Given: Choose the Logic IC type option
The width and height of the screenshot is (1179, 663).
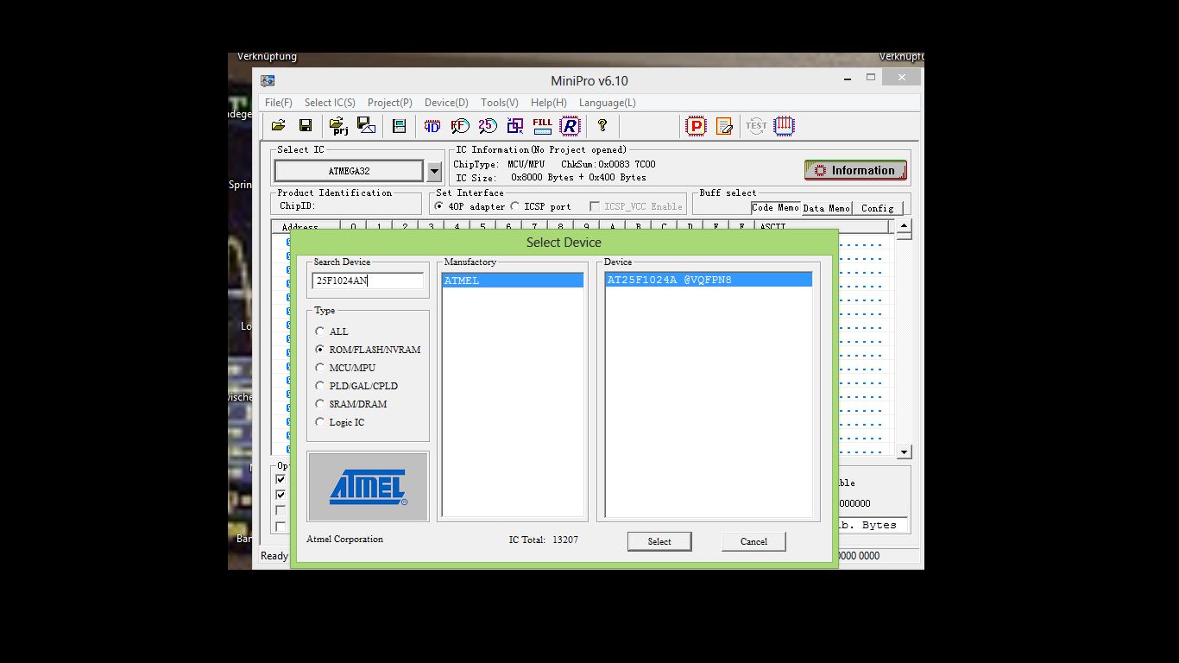Looking at the screenshot, I should 320,422.
